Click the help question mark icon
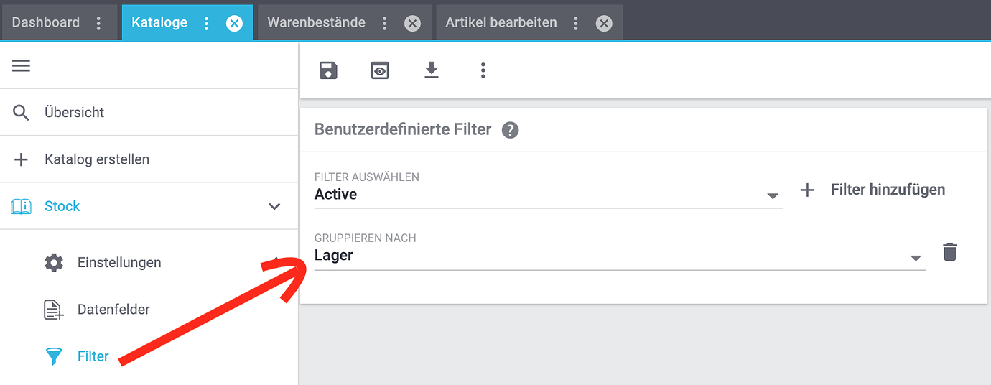The image size is (991, 385). tap(510, 130)
